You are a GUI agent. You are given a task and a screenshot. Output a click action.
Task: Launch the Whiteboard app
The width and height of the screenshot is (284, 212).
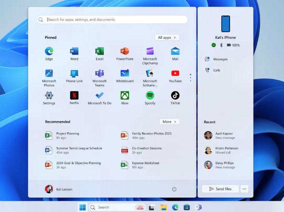(x=125, y=76)
